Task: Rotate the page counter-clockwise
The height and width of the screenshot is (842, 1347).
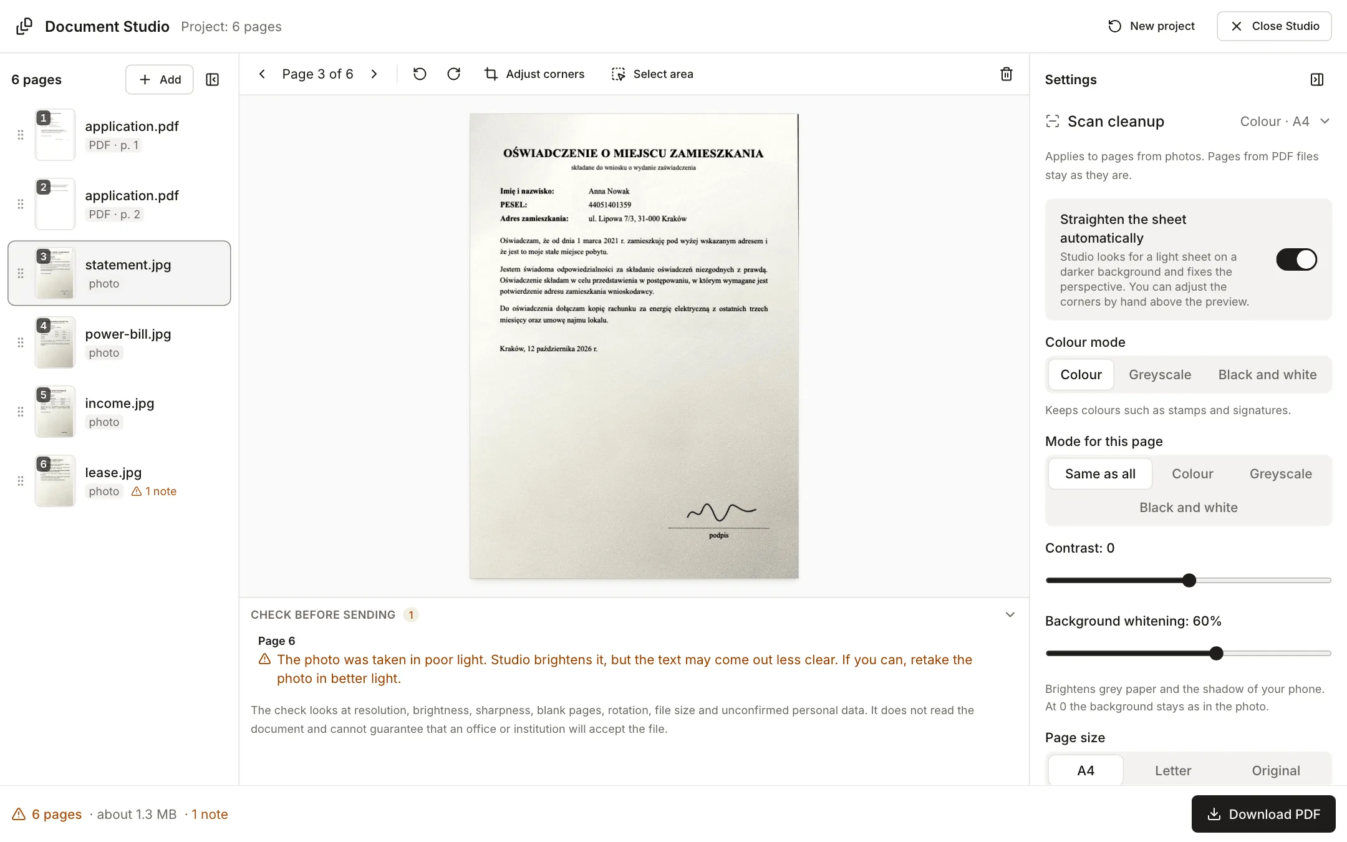Action: pyautogui.click(x=420, y=74)
